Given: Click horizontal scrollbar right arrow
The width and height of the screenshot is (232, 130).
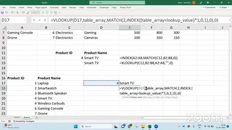Looking at the screenshot, I should click(x=228, y=118).
